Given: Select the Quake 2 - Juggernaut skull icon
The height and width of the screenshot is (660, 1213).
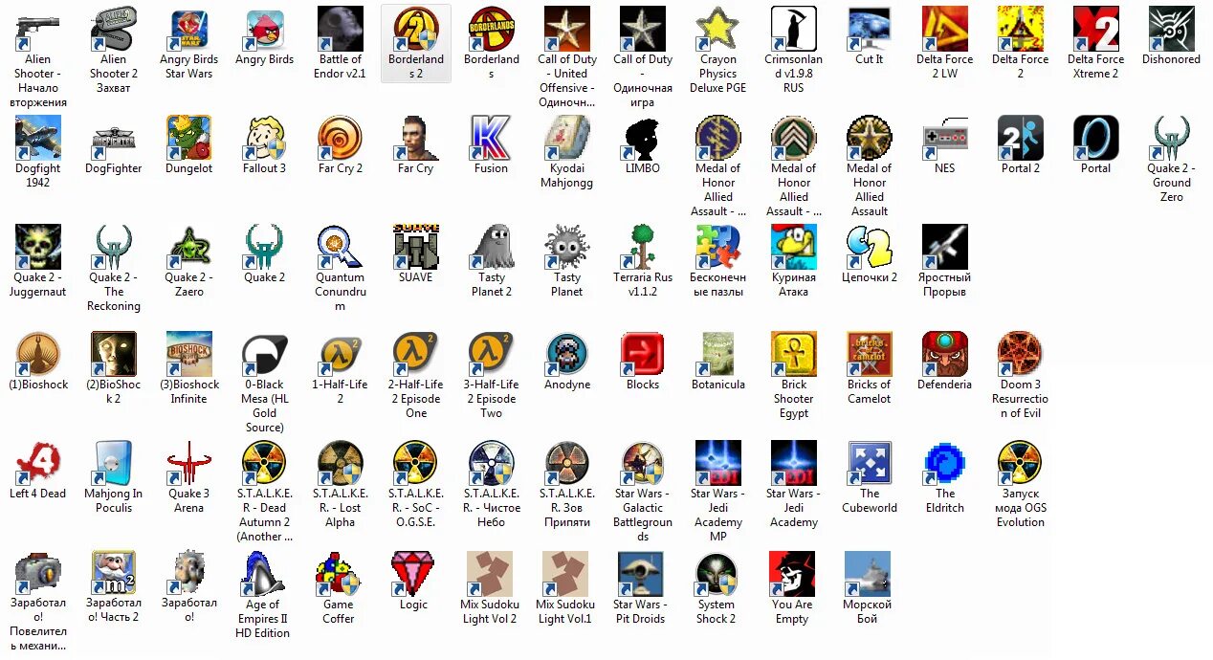Looking at the screenshot, I should tap(38, 247).
